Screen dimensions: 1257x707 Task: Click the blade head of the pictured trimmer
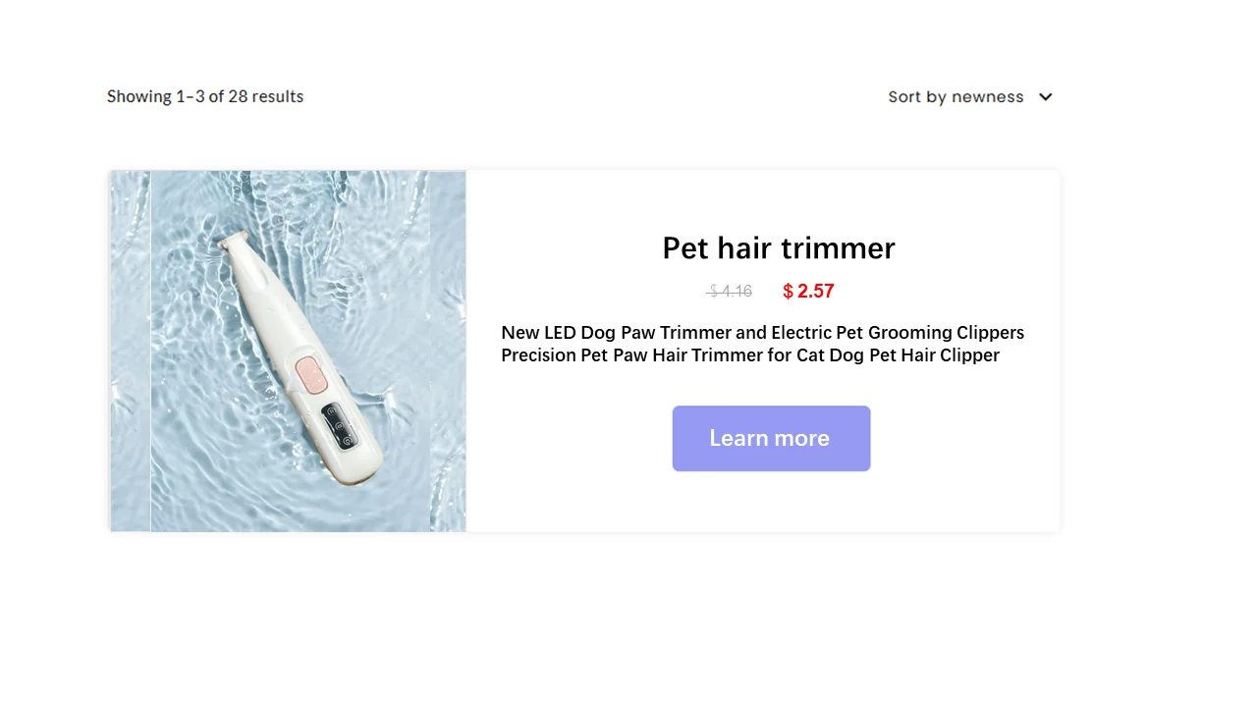tap(234, 241)
